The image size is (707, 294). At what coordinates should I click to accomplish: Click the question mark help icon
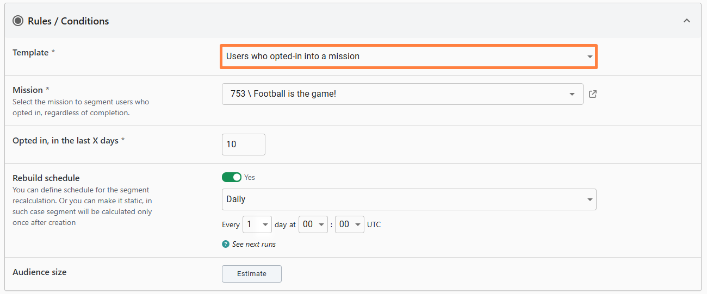[226, 244]
